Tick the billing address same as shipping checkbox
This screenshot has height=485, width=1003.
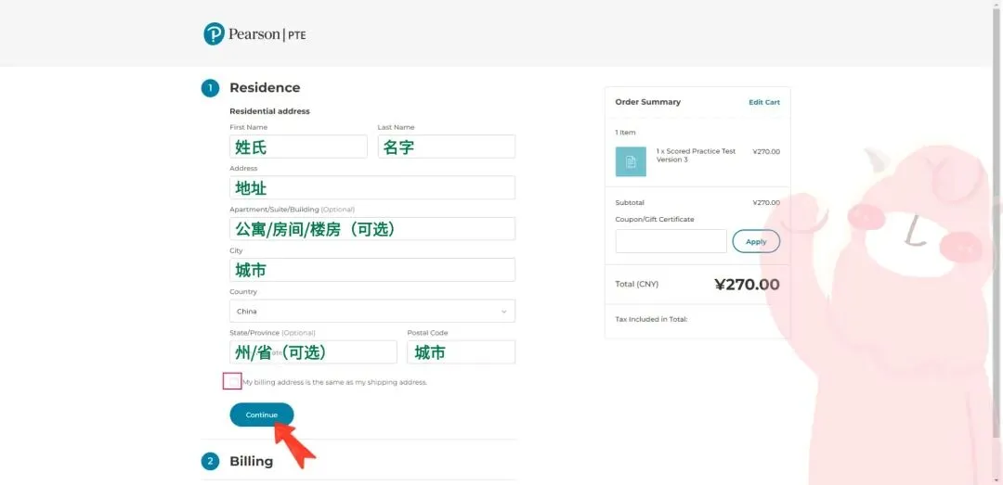[x=232, y=381]
